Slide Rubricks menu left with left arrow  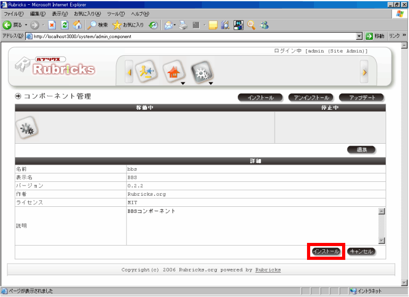129,72
